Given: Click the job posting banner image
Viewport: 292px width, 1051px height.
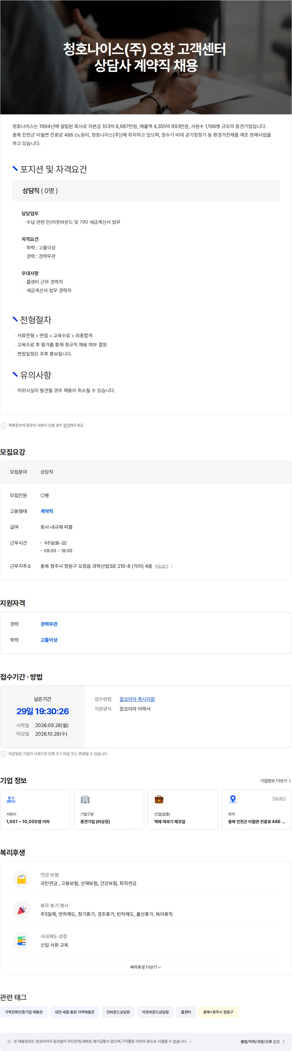Looking at the screenshot, I should pos(146,57).
